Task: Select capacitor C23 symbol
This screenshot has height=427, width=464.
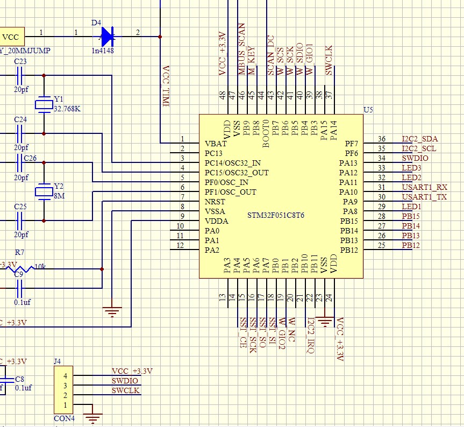Action: [x=19, y=75]
